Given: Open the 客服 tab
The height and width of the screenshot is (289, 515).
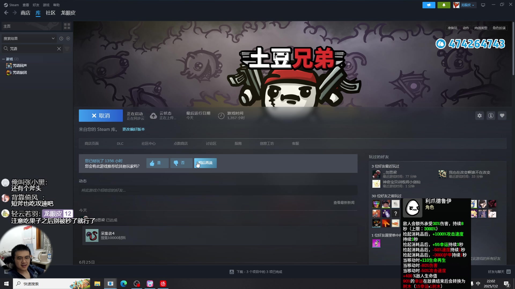Looking at the screenshot, I should (296, 144).
